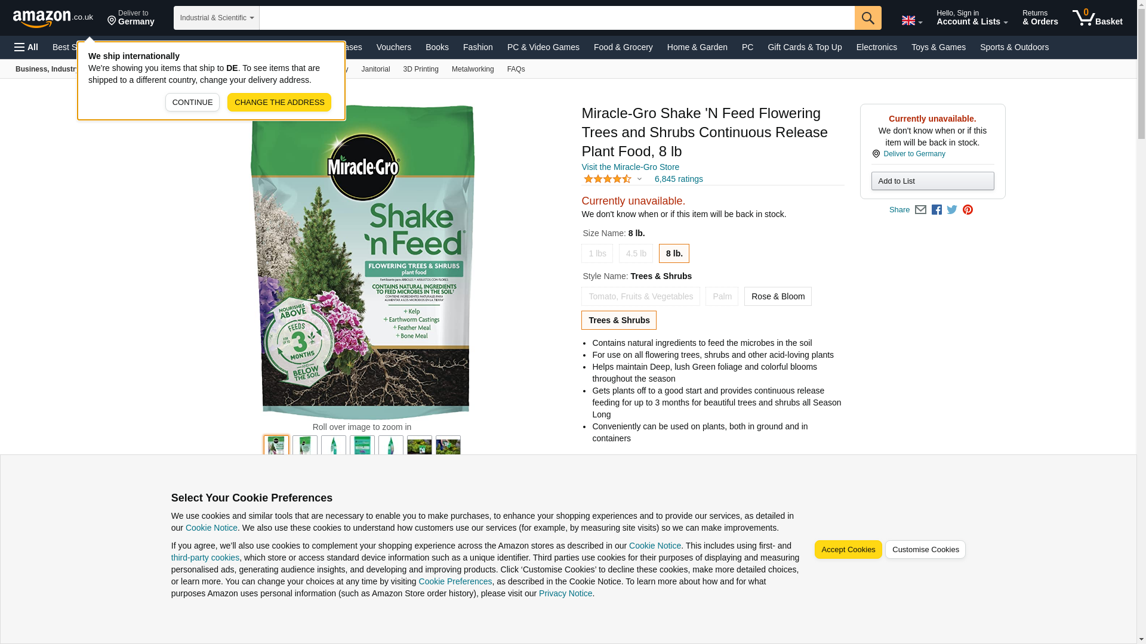Open the Books navigation menu item

437,47
